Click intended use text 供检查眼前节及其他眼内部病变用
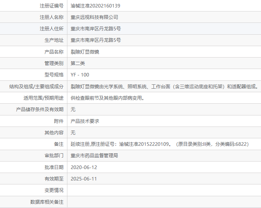Viewport: 261px width, 208px height. [x=107, y=98]
